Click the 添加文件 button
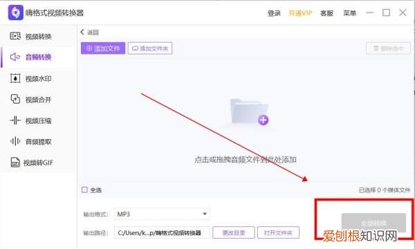The height and width of the screenshot is (249, 415). pos(103,48)
